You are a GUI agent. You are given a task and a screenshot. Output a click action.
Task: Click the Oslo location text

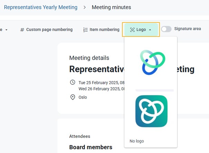83,97
